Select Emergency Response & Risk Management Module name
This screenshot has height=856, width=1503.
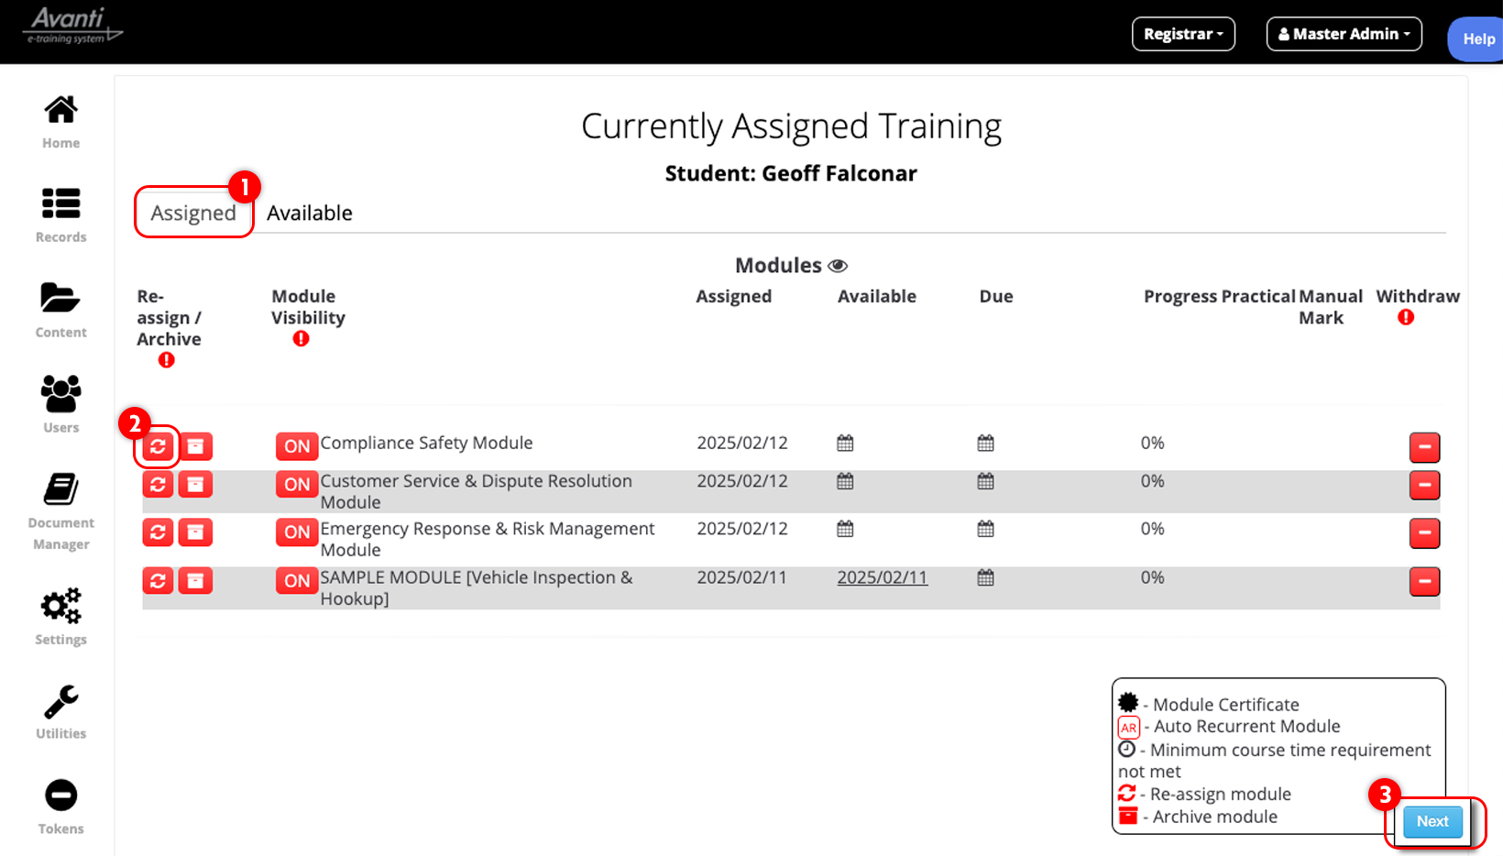point(487,539)
